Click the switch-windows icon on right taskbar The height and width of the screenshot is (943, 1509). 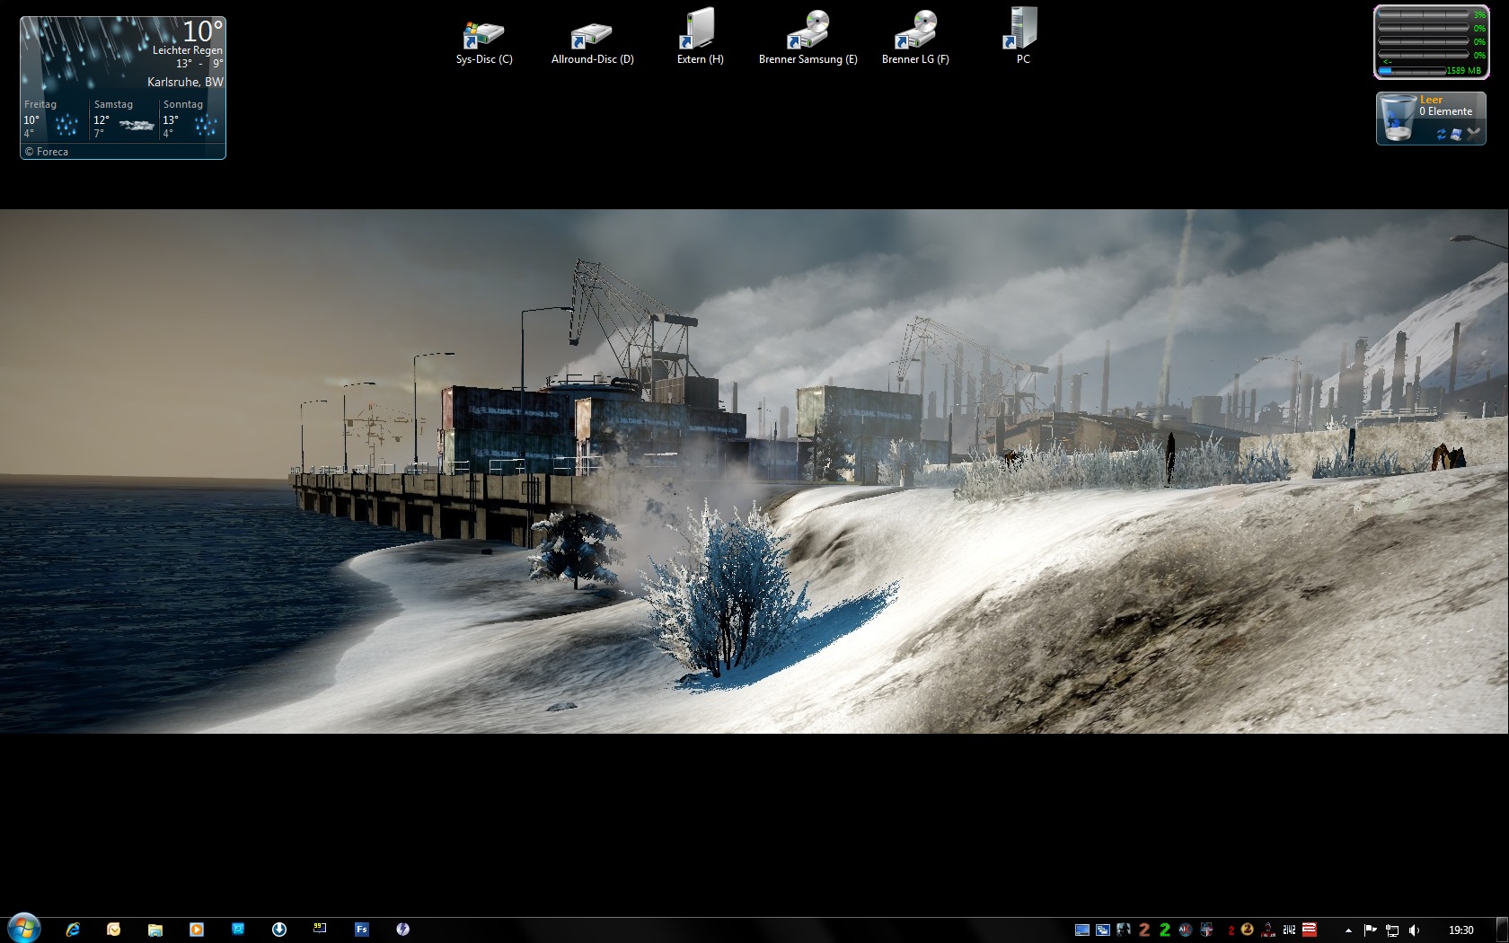pos(1103,930)
